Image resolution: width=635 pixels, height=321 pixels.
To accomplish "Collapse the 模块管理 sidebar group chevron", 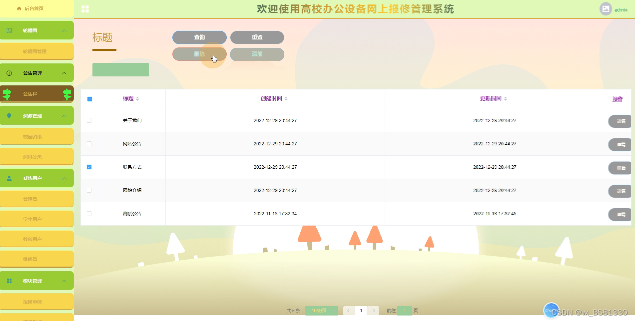I will pyautogui.click(x=64, y=281).
